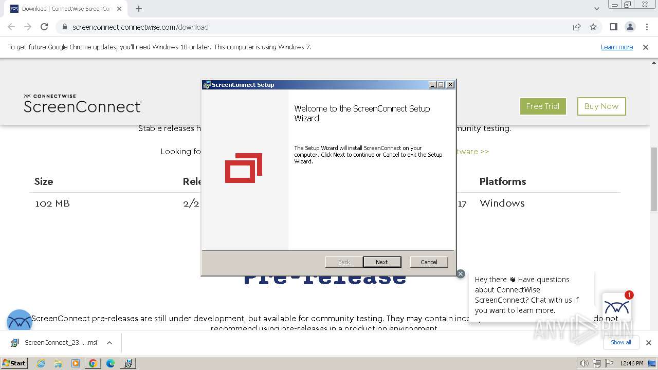Open File Explorer from taskbar
The image size is (658, 370).
tap(58, 363)
